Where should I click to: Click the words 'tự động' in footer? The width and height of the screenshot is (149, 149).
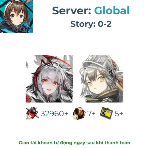coord(63,143)
